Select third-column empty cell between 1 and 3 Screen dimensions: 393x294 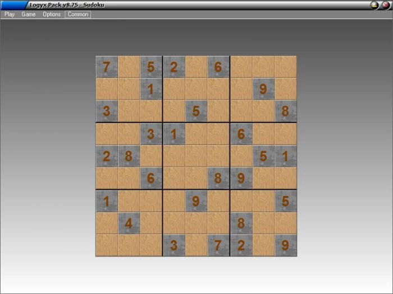(151, 111)
